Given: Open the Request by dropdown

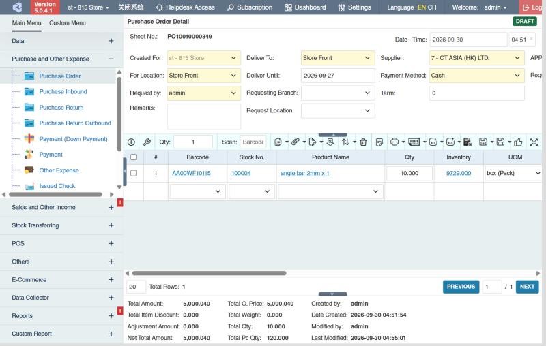Looking at the screenshot, I should 203,93.
